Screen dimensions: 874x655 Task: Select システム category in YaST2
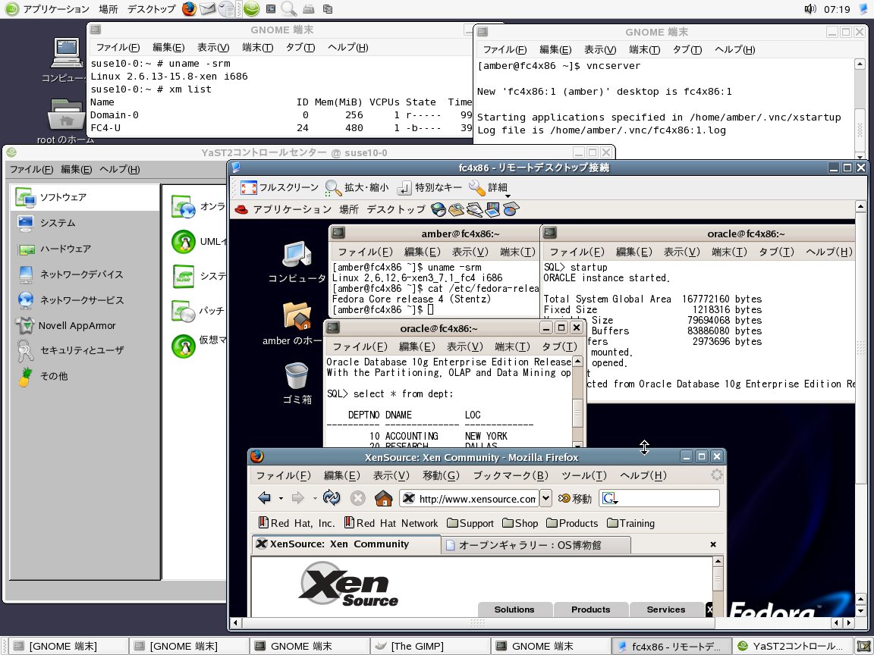point(85,223)
